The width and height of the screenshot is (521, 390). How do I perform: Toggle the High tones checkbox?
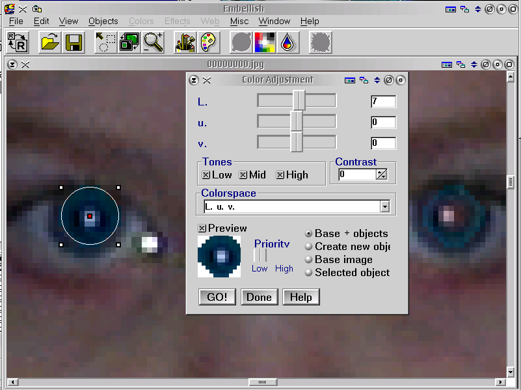[x=280, y=175]
